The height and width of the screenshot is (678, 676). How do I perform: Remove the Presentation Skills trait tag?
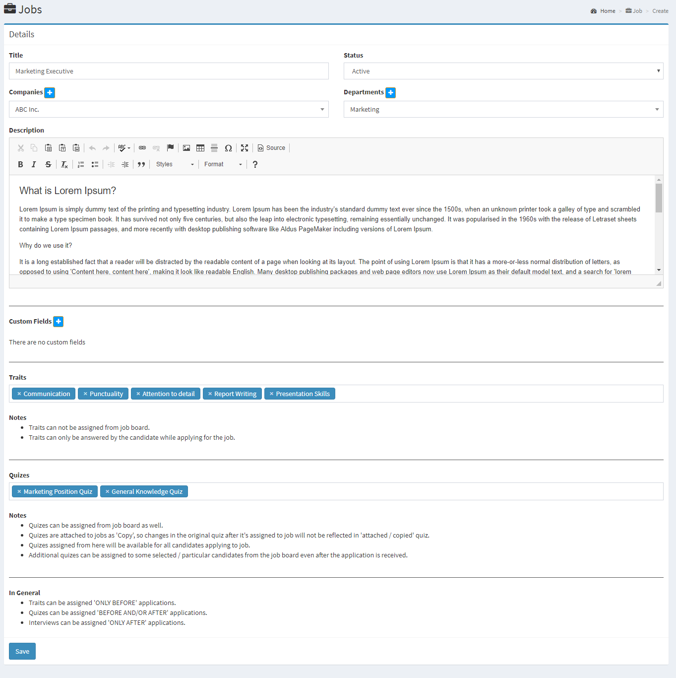pyautogui.click(x=271, y=394)
